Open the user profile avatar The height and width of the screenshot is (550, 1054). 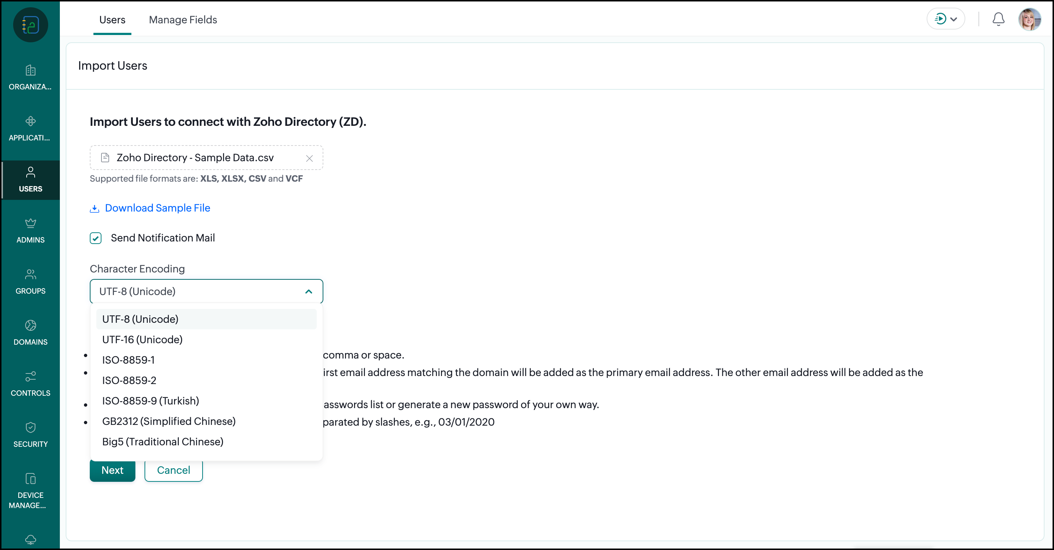pos(1030,19)
